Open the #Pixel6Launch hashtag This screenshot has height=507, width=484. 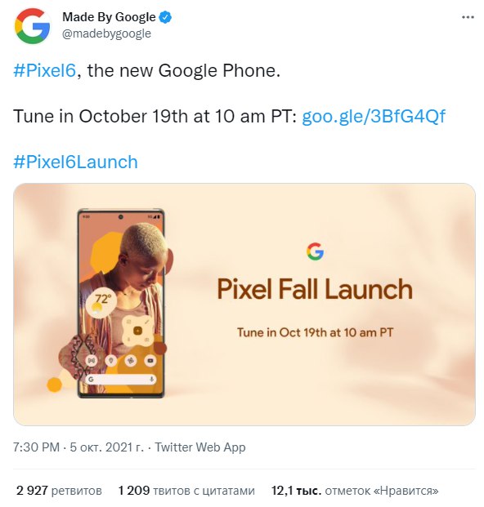75,162
